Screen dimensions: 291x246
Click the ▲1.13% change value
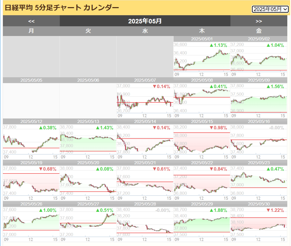(218, 45)
